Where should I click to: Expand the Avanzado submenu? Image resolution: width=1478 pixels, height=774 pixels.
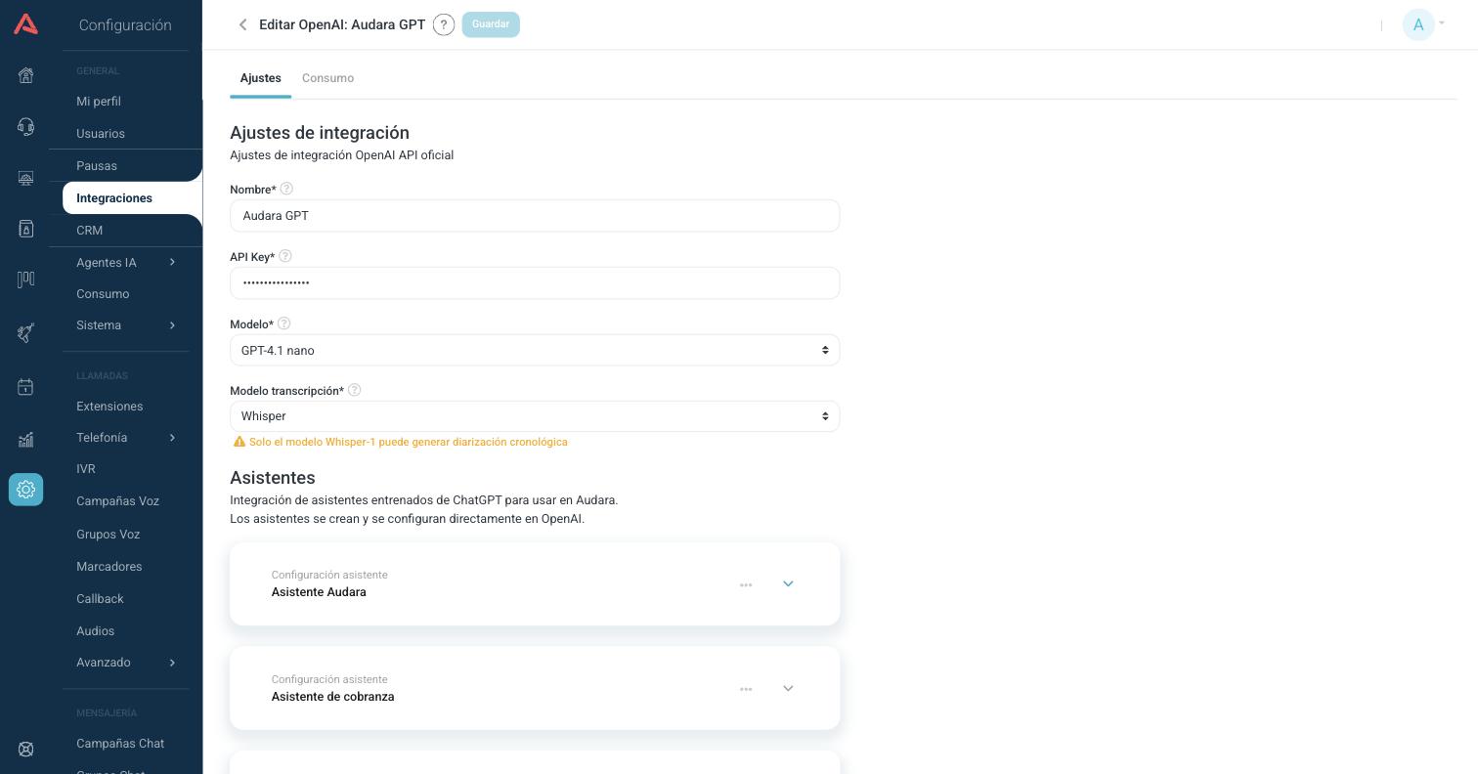(172, 663)
